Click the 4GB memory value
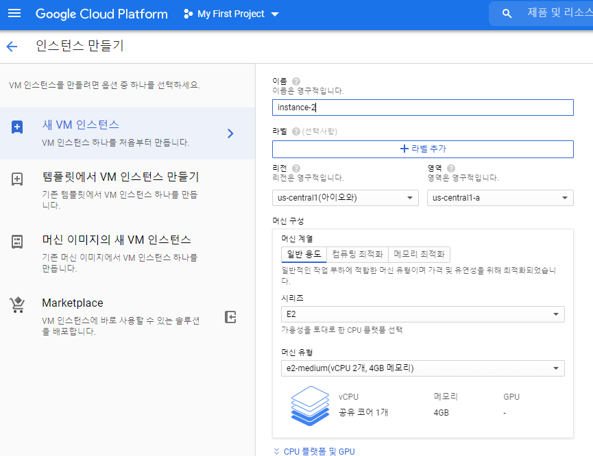The width and height of the screenshot is (593, 456). (441, 413)
